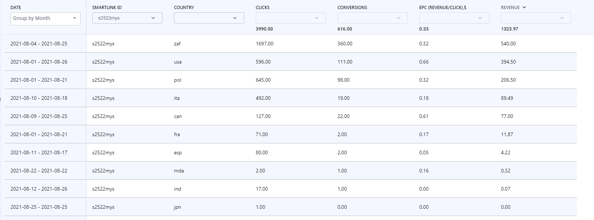Click the DATE column header
Screen dimensions: 594x220
16,7
